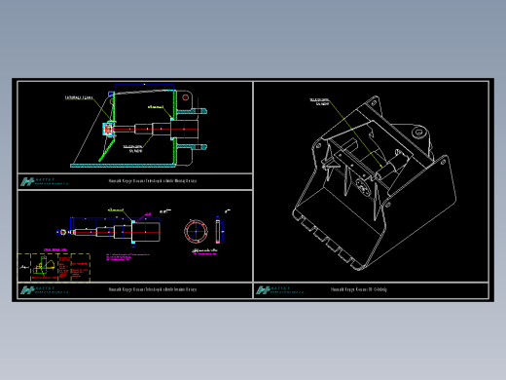Click the title text under the 3D view
Image resolution: width=506 pixels, height=380 pixels.
(359, 289)
